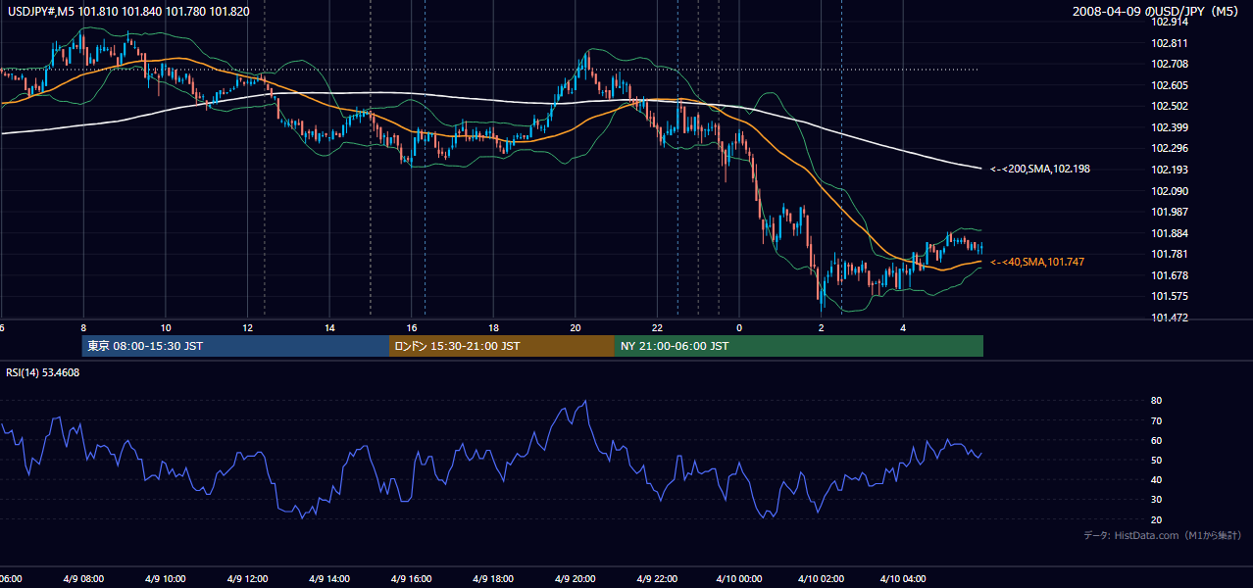Click the 101.987 price axis label
Screen dimensions: 1253x588
pyautogui.click(x=1169, y=212)
